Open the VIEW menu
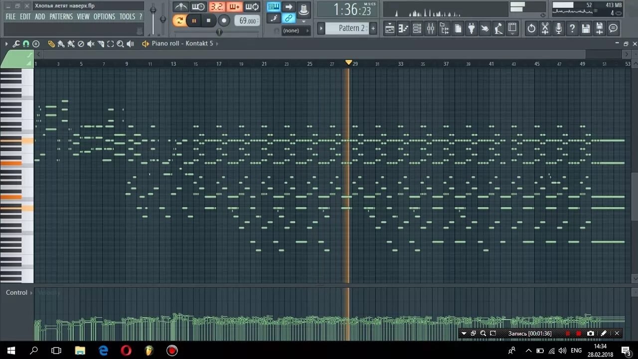This screenshot has height=359, width=638. (x=83, y=16)
